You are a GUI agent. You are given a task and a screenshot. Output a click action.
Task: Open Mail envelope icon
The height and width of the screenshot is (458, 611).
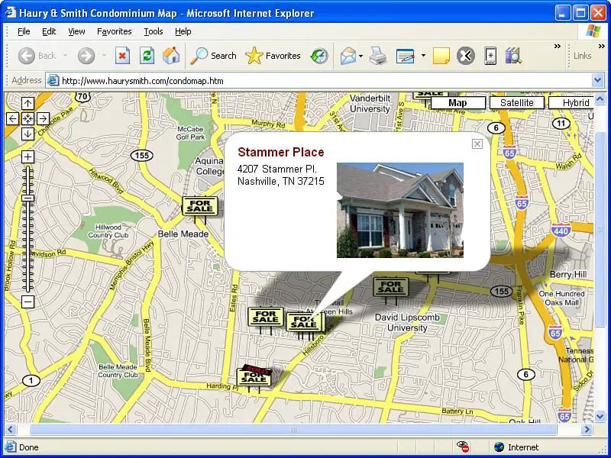tap(348, 56)
